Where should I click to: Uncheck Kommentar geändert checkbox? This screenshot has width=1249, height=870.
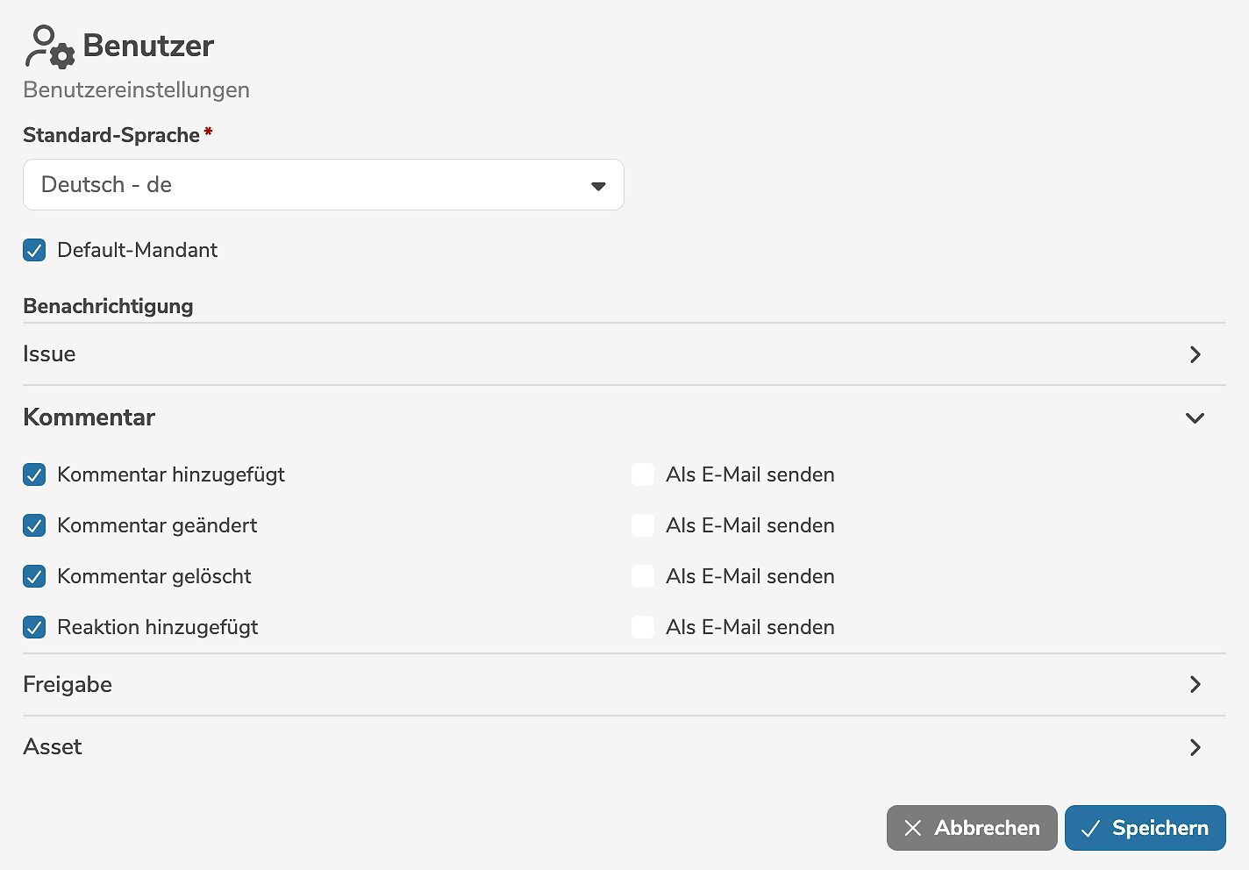[x=34, y=526]
